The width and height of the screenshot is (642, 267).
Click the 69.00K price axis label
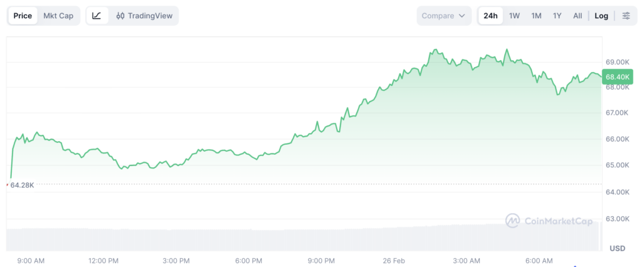pos(617,62)
